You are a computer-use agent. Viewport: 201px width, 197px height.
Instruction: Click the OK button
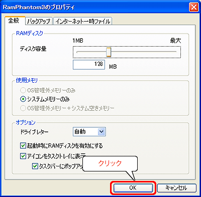(x=133, y=188)
